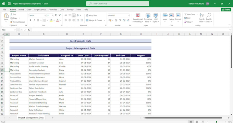The height and width of the screenshot is (123, 233).
Task: Click the Copy icon
Action: tap(11, 18)
